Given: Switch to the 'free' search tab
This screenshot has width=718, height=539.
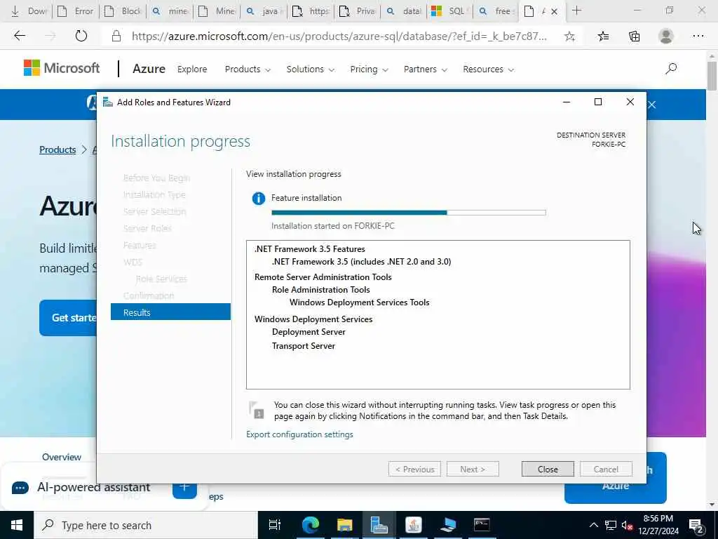Looking at the screenshot, I should pos(496,11).
